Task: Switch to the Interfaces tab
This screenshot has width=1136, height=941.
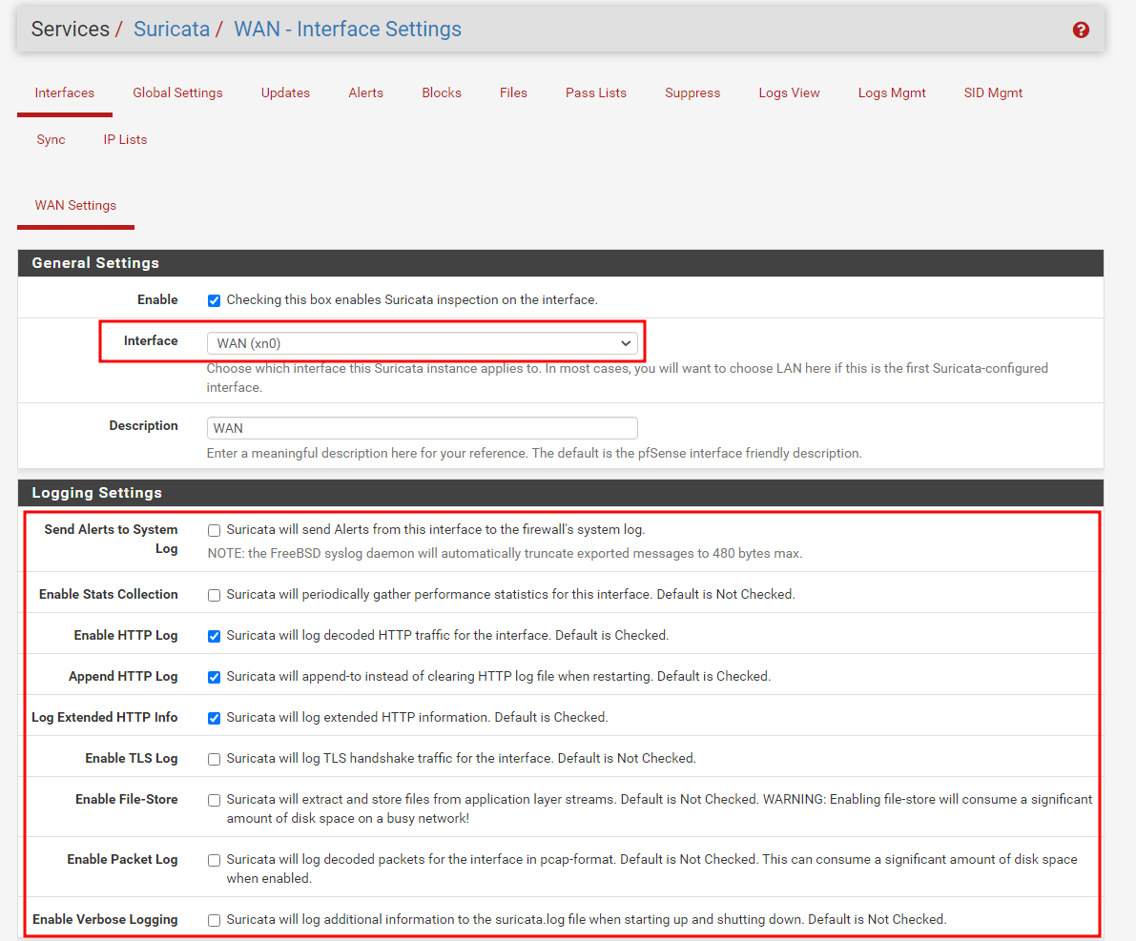Action: (x=65, y=92)
